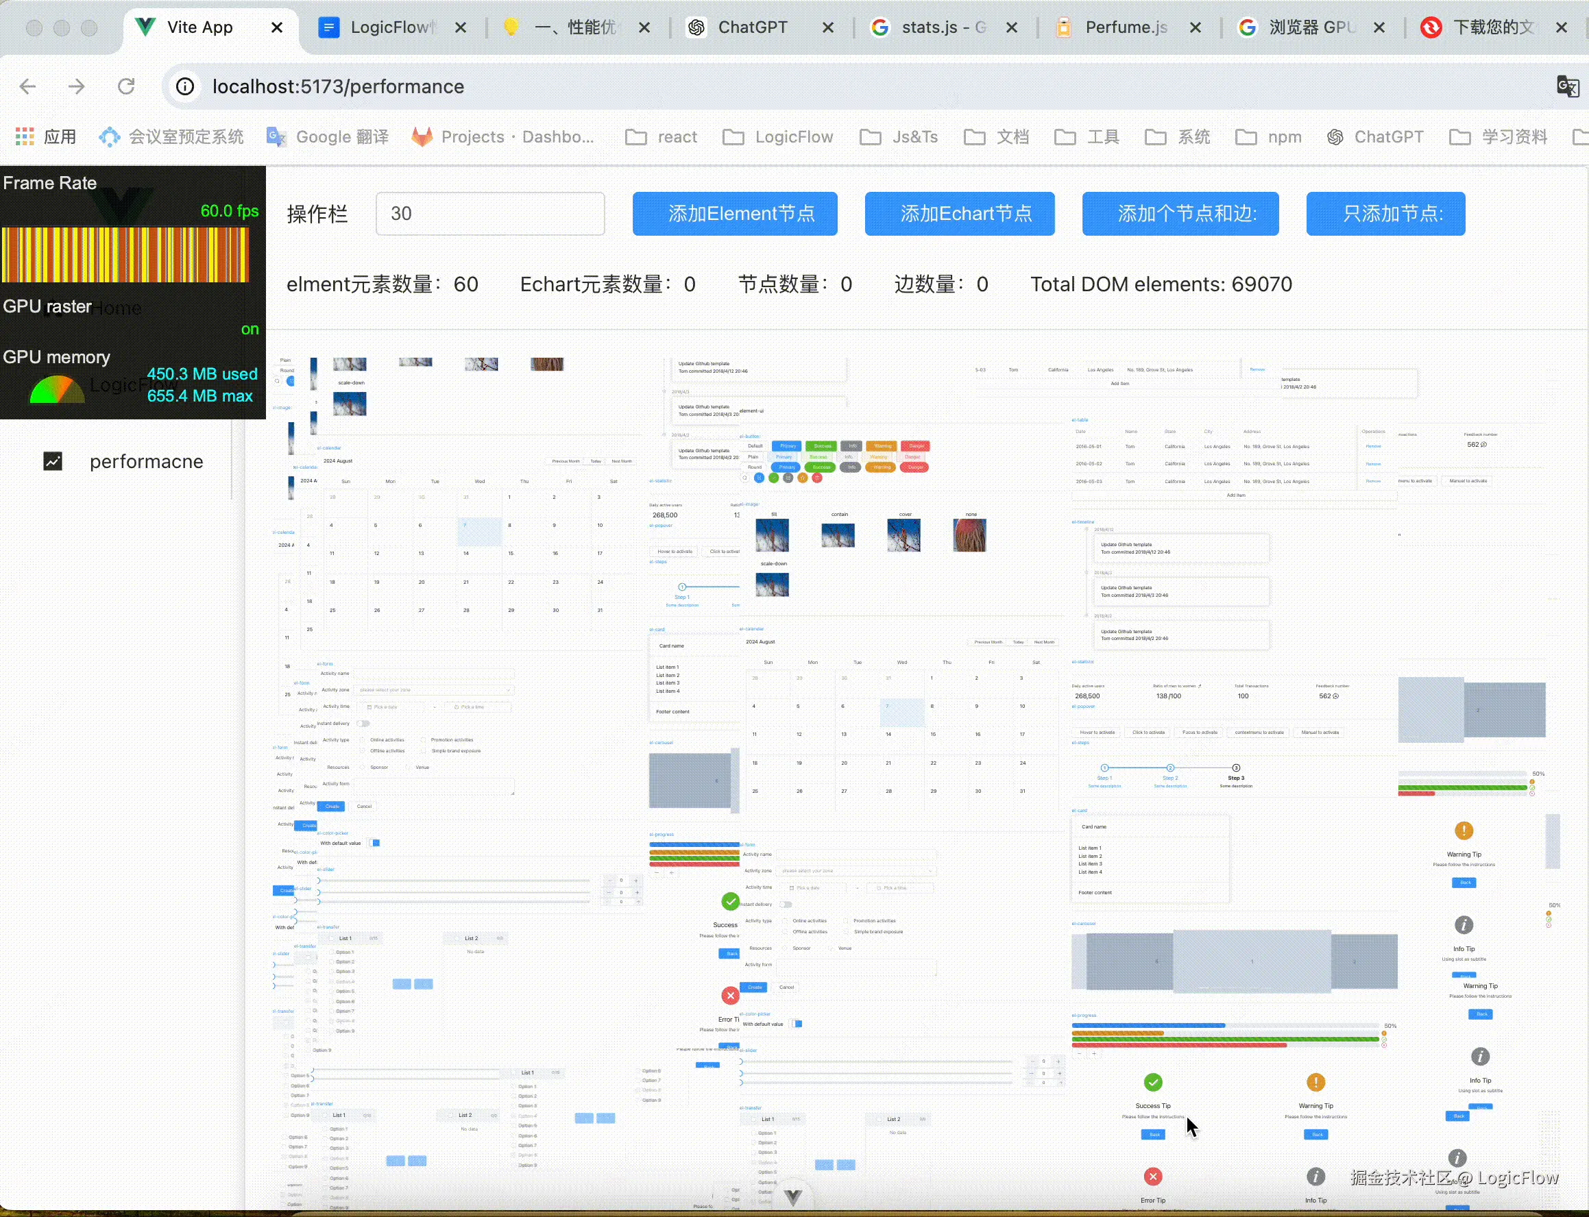Check Online activities in form beside Success icon
The width and height of the screenshot is (1589, 1217).
(x=786, y=921)
